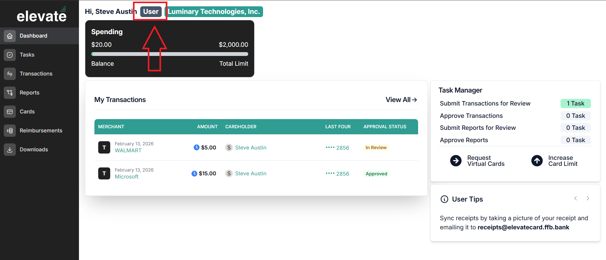Select Approve Reports task row
The height and width of the screenshot is (260, 606).
[515, 140]
